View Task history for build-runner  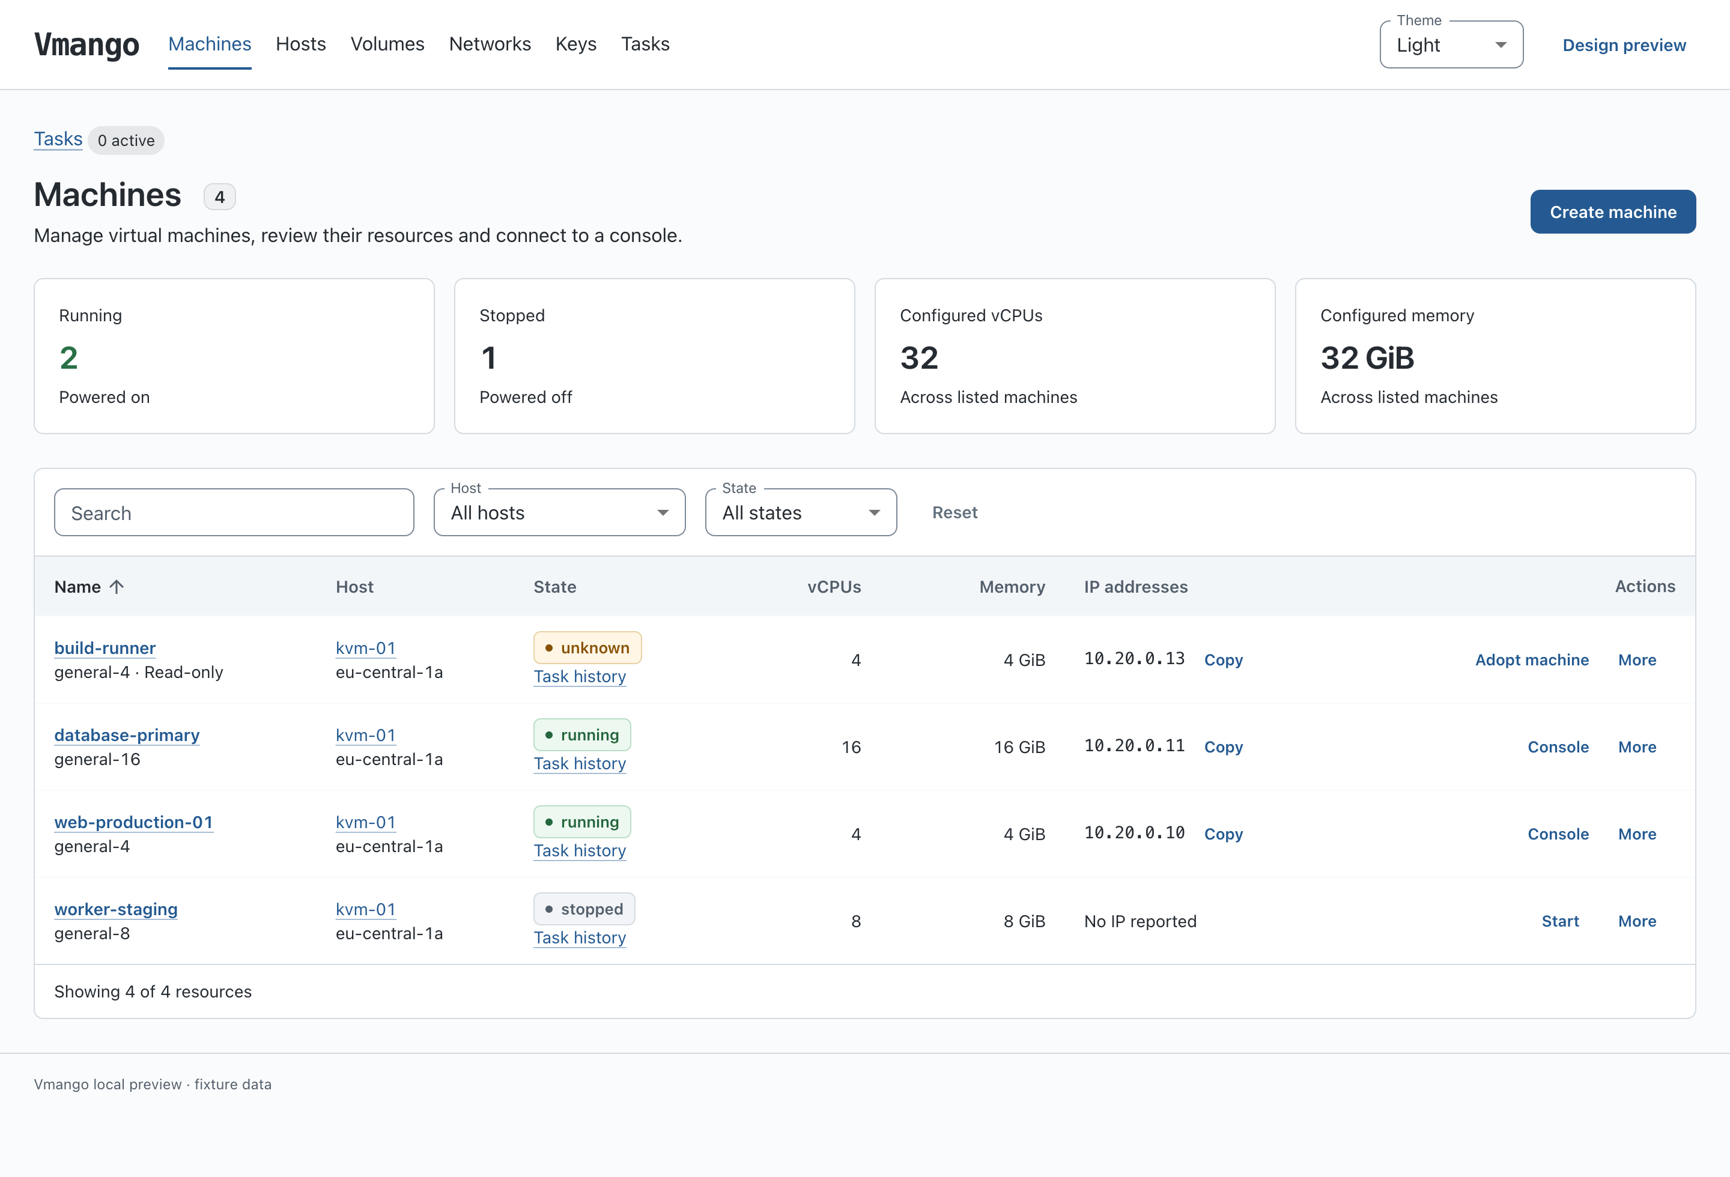(580, 676)
